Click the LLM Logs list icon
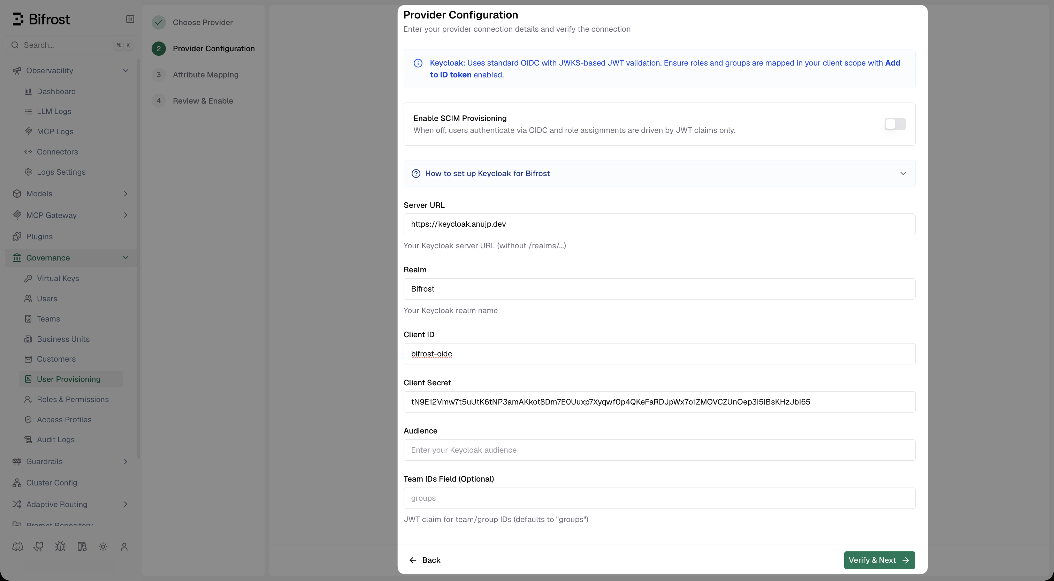This screenshot has width=1054, height=581. coord(28,111)
